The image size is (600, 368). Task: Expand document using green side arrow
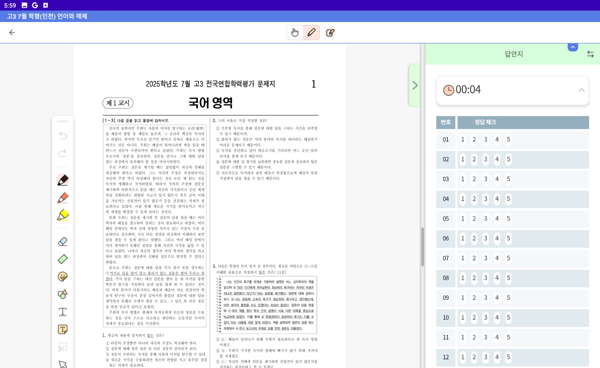[415, 85]
